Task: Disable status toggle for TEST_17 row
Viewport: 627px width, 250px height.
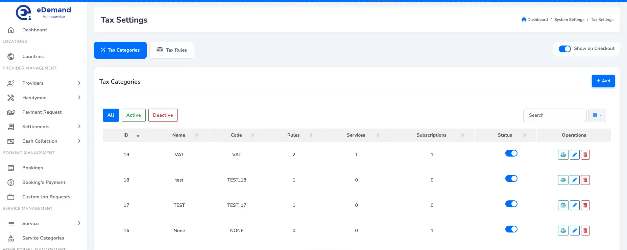Action: 511,204
